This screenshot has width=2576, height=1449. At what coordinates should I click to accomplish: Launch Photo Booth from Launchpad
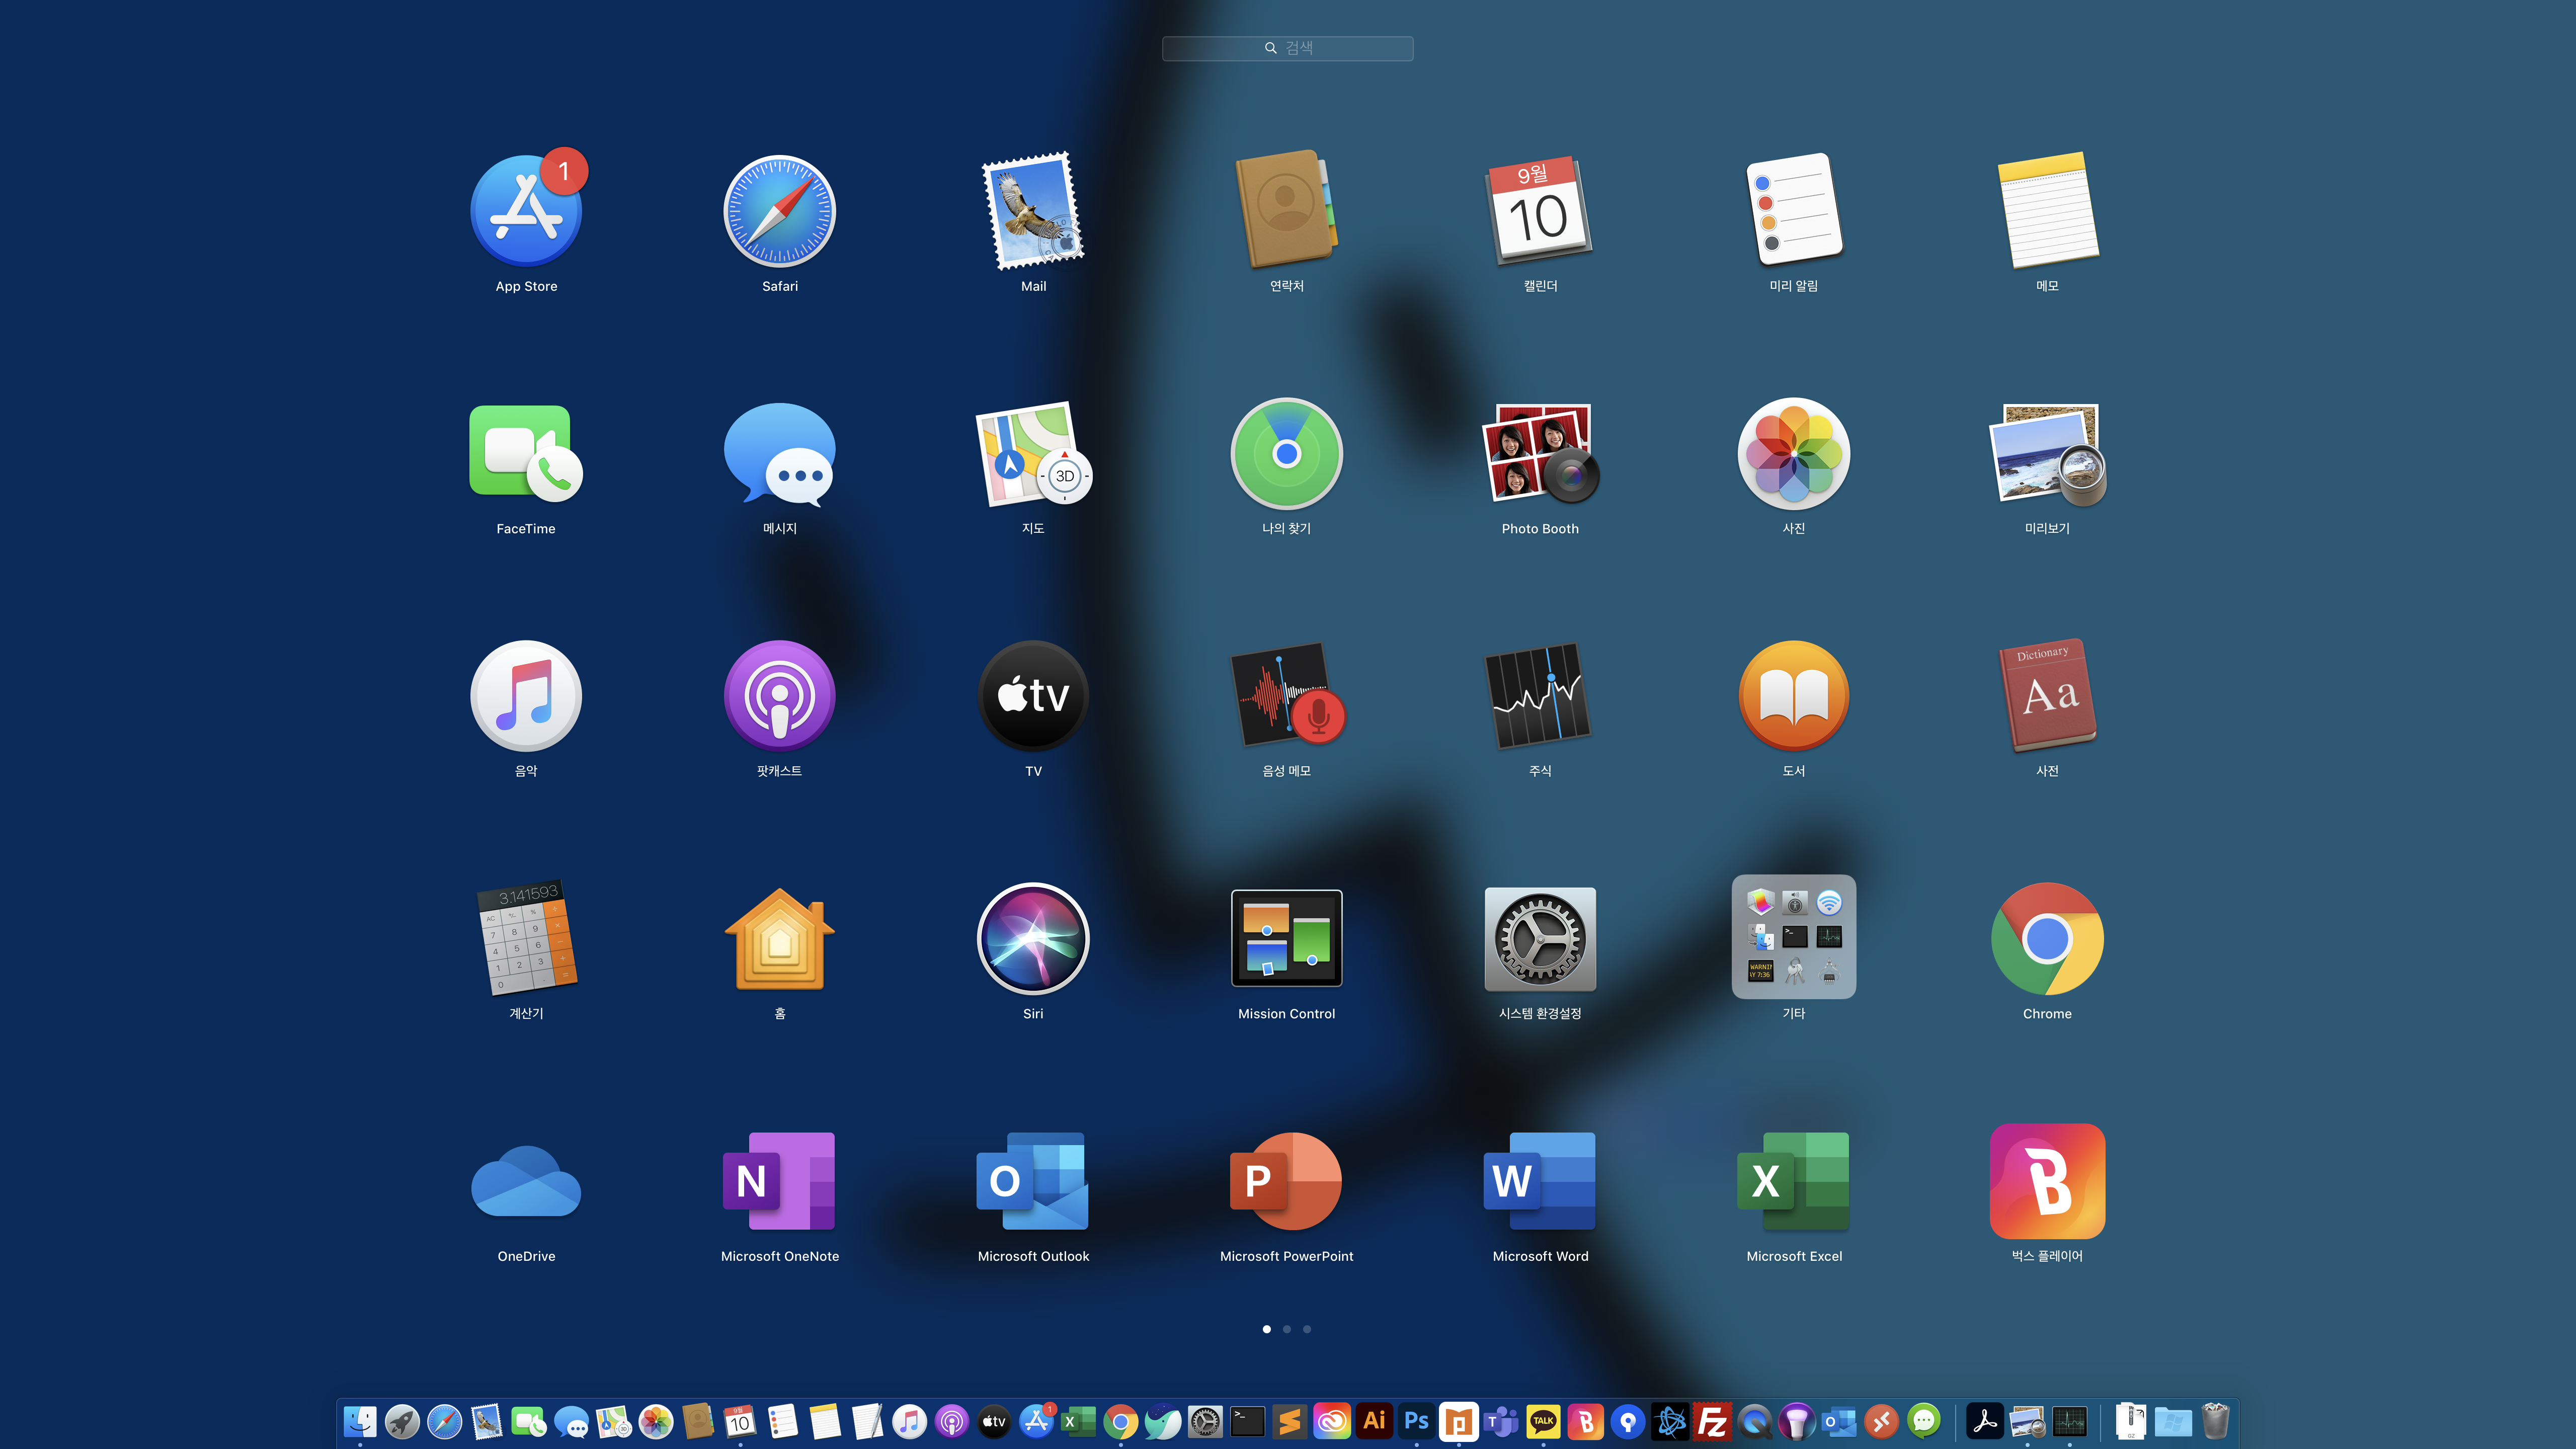point(1540,454)
